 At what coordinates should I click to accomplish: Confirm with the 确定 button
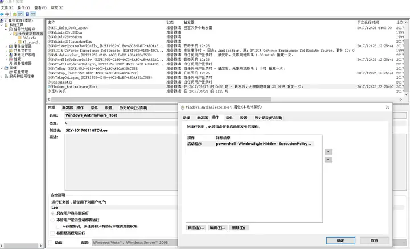pyautogui.click(x=341, y=240)
